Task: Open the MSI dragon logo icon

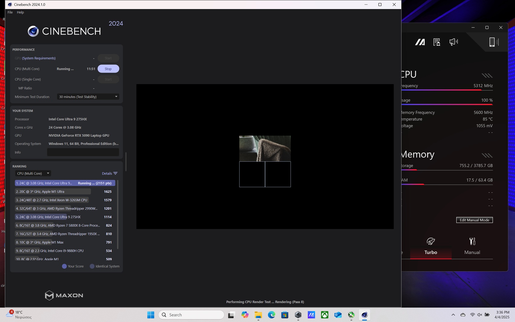Action: [420, 42]
